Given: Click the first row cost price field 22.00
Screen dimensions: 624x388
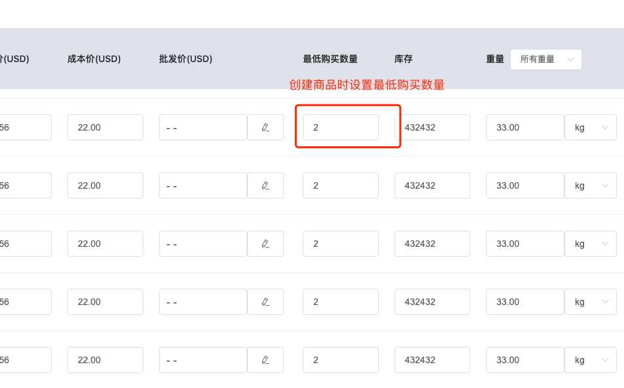Looking at the screenshot, I should pos(105,127).
